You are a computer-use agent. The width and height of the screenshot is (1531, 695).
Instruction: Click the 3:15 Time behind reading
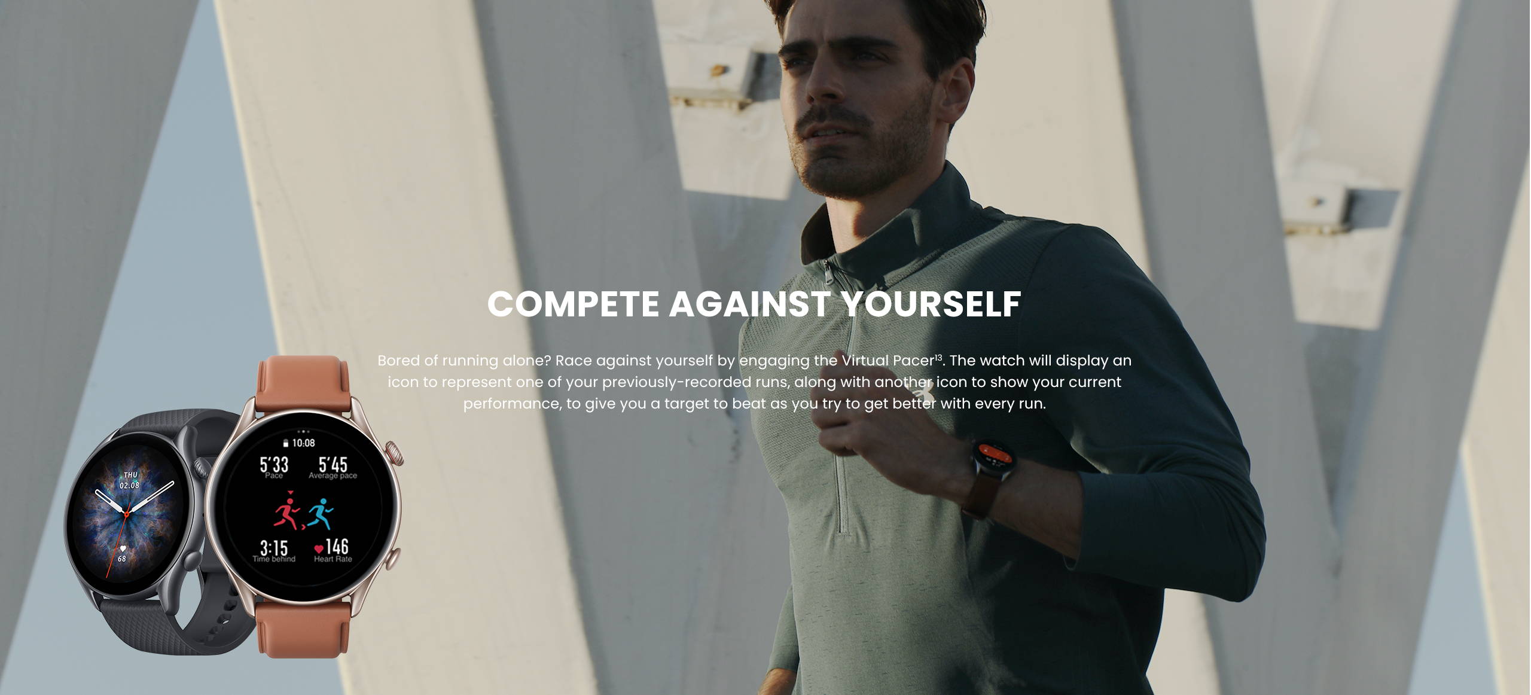[x=274, y=551]
